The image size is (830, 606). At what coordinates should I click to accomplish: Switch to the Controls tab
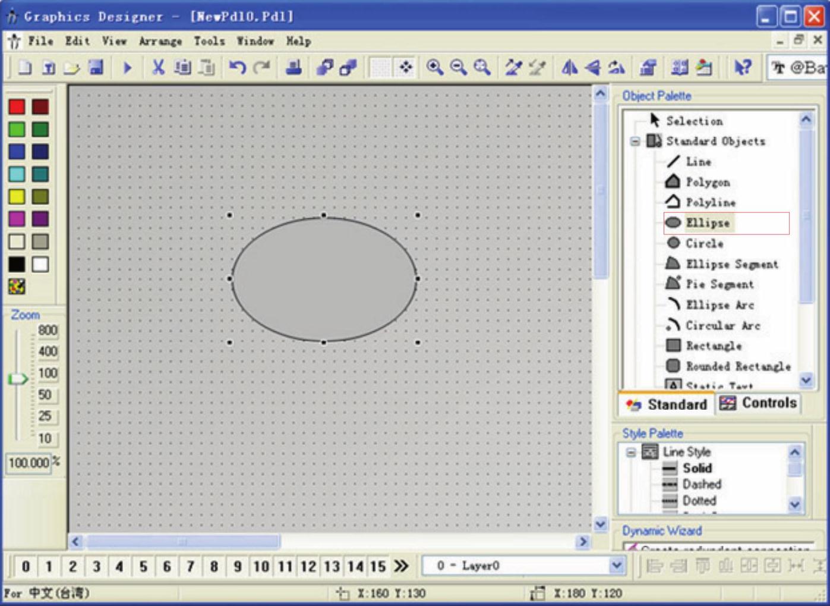coord(758,403)
